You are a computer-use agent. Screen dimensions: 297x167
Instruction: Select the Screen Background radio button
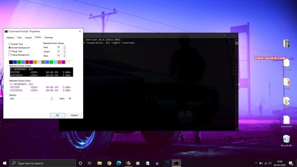(x=10, y=47)
